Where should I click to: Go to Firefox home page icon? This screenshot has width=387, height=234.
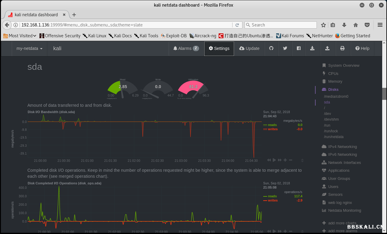(x=356, y=25)
